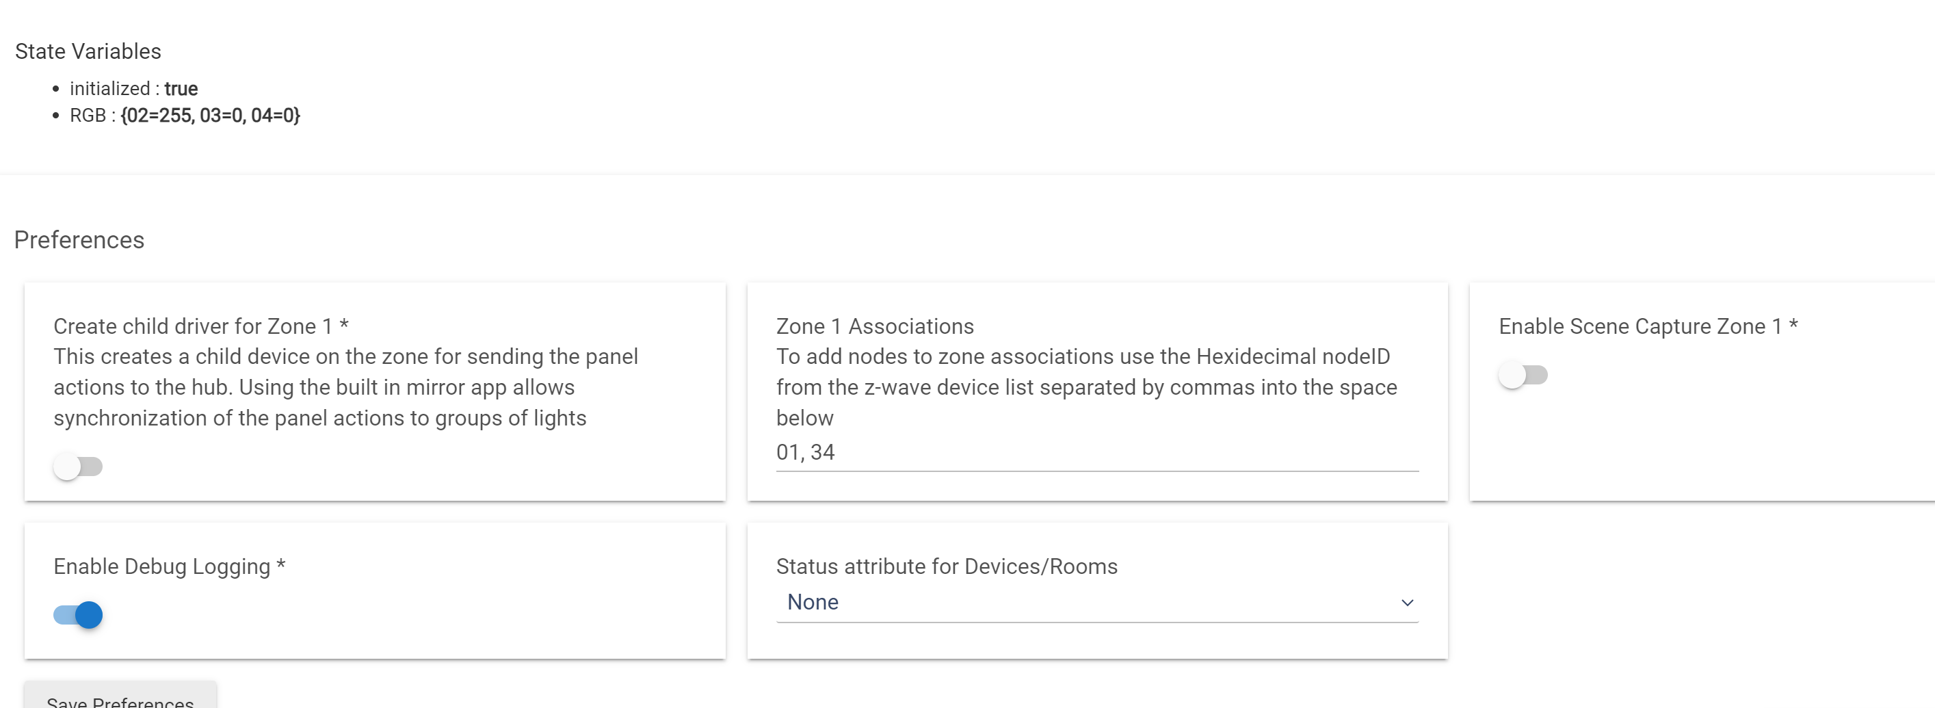Click the Enable Debug Logging label
The image size is (1935, 708).
169,566
